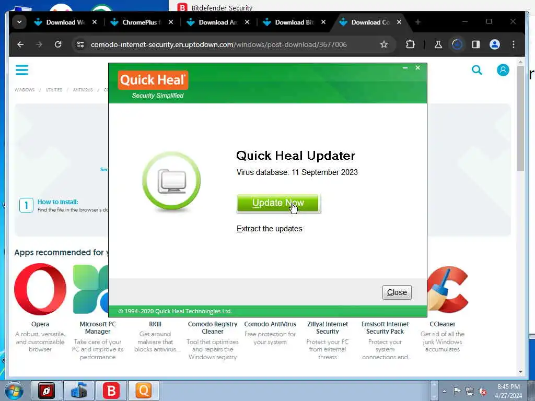Open Chrome extensions puzzle icon

click(410, 44)
